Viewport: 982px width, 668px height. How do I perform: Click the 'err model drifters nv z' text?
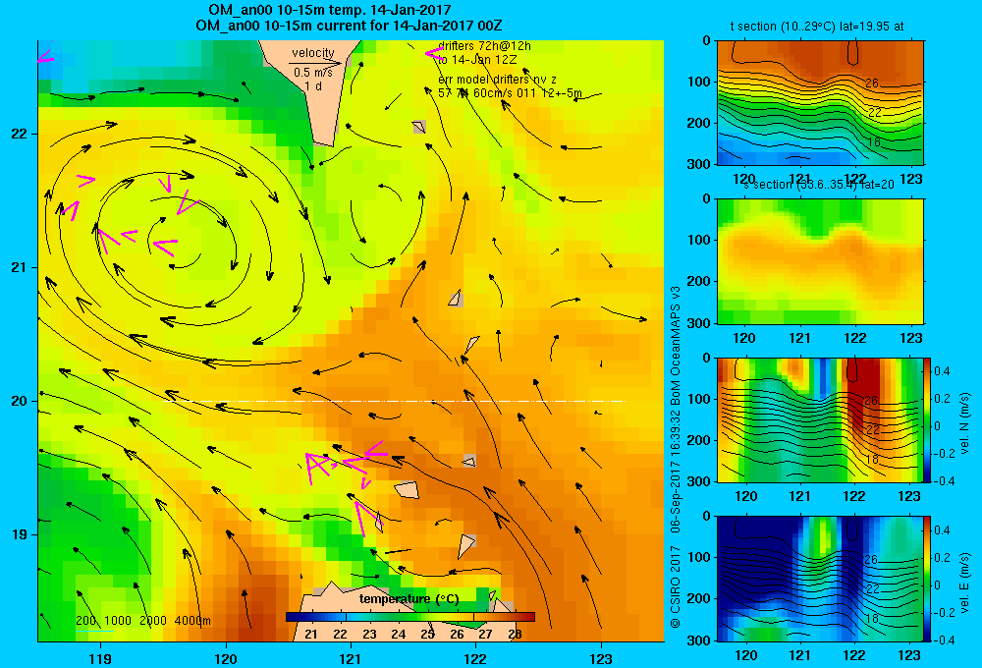pos(497,80)
